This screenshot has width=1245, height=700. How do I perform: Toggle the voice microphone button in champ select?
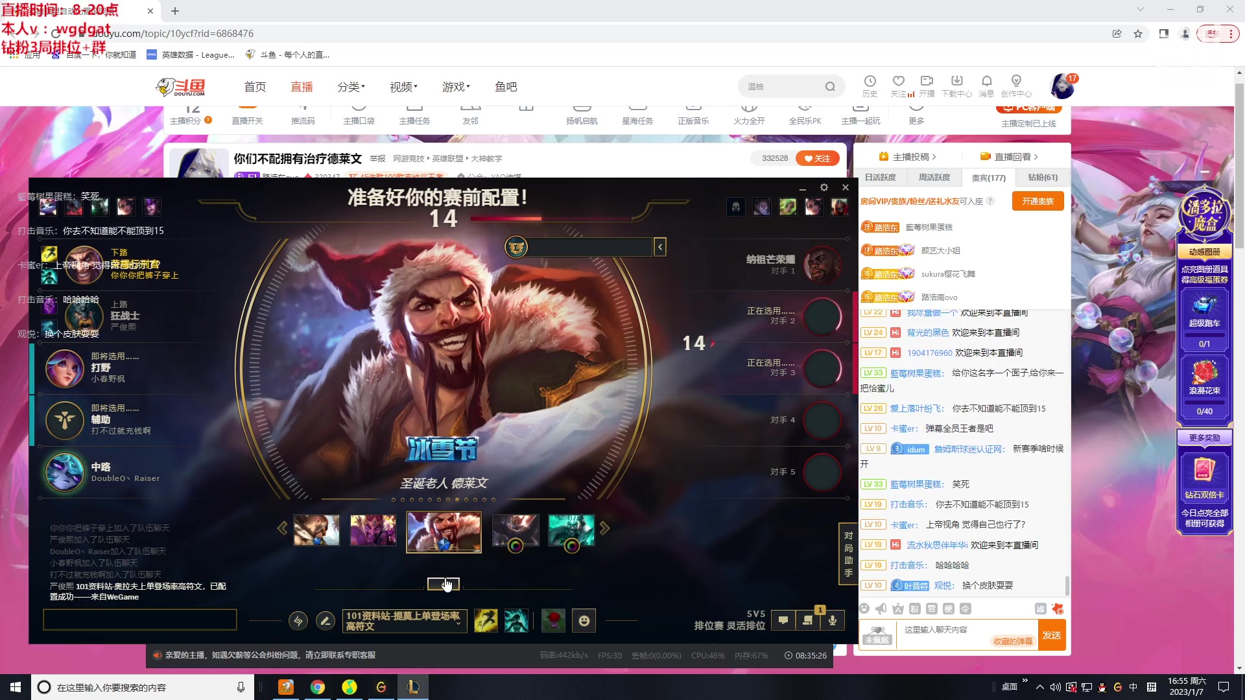click(x=833, y=620)
